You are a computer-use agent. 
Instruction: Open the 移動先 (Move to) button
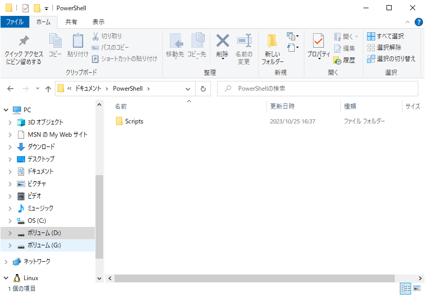pyautogui.click(x=175, y=46)
